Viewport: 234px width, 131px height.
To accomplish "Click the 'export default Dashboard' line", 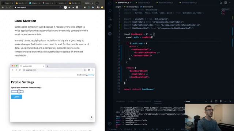I will click(x=139, y=89).
